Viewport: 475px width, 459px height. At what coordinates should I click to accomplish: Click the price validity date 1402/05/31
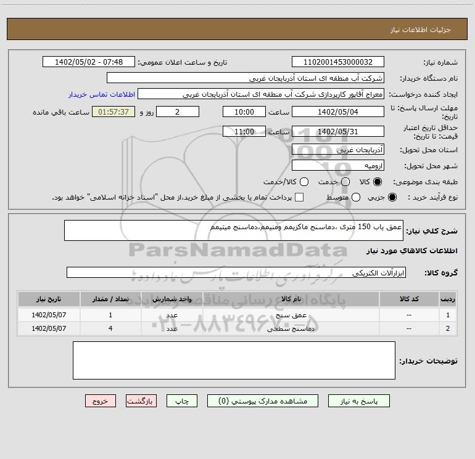tap(338, 131)
